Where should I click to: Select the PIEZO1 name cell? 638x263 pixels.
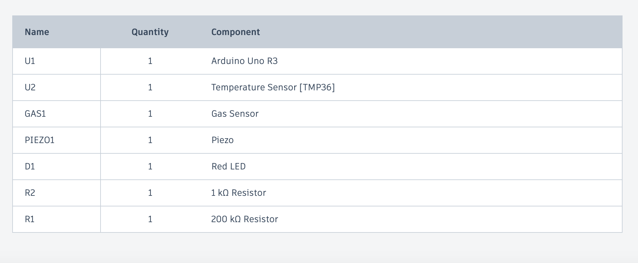[57, 140]
